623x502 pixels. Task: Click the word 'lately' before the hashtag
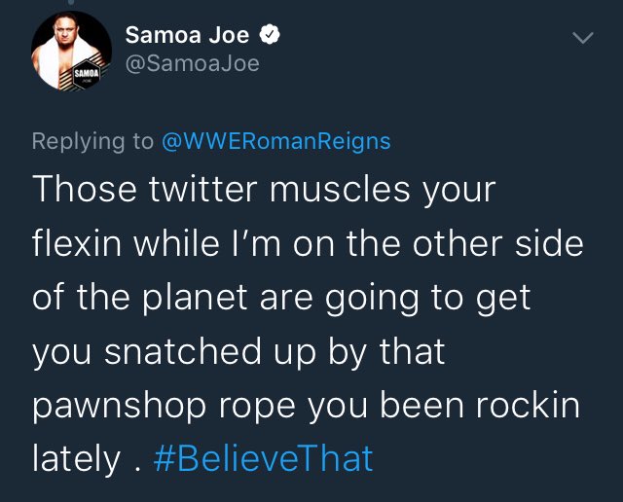point(76,460)
